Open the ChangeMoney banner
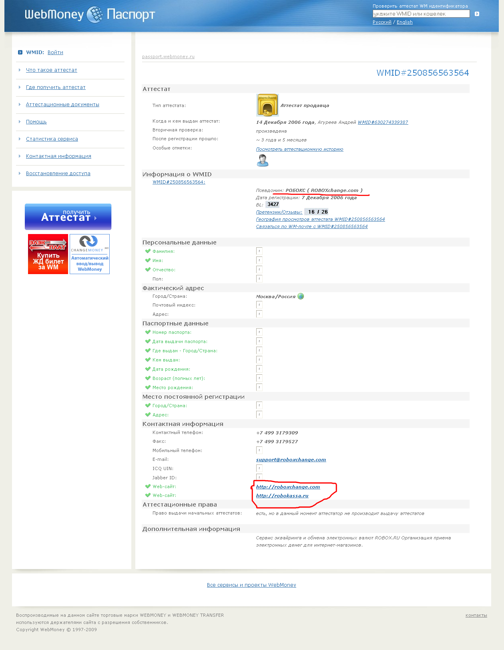504x650 pixels. coord(90,254)
